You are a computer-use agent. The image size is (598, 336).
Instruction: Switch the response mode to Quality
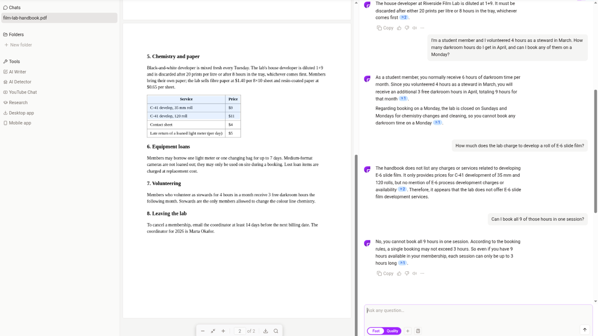[x=393, y=331]
